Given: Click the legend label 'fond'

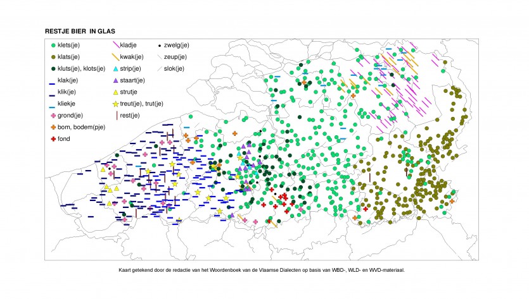Looking at the screenshot, I should pos(64,138).
